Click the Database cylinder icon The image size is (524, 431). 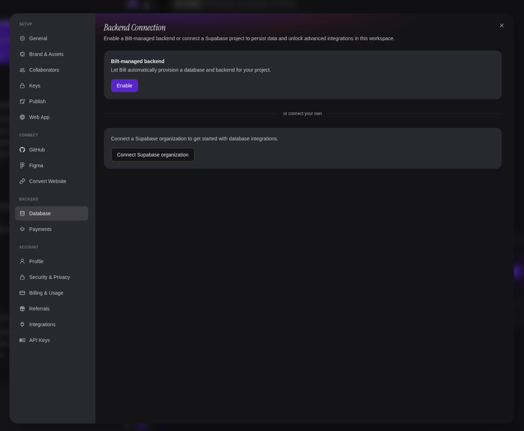(x=22, y=213)
